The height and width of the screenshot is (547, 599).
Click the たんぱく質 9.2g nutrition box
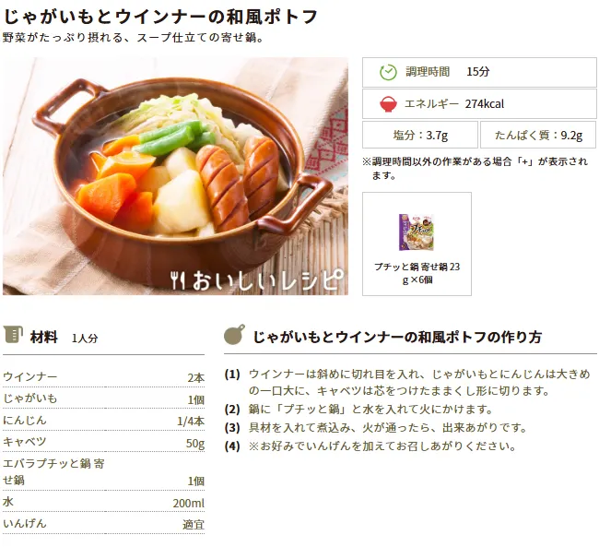tap(538, 135)
